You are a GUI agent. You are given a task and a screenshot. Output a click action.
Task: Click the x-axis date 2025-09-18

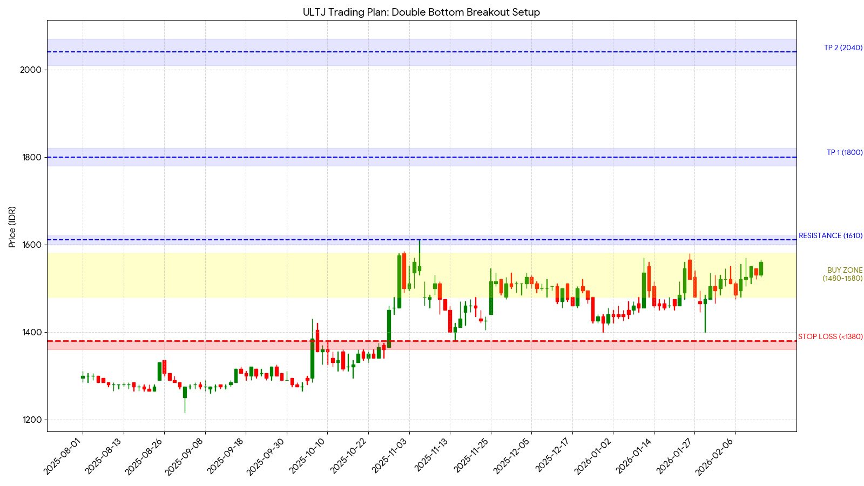click(x=227, y=457)
